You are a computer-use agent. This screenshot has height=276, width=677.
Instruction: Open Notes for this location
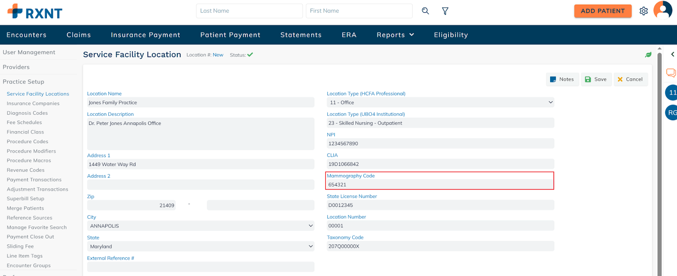pyautogui.click(x=562, y=79)
